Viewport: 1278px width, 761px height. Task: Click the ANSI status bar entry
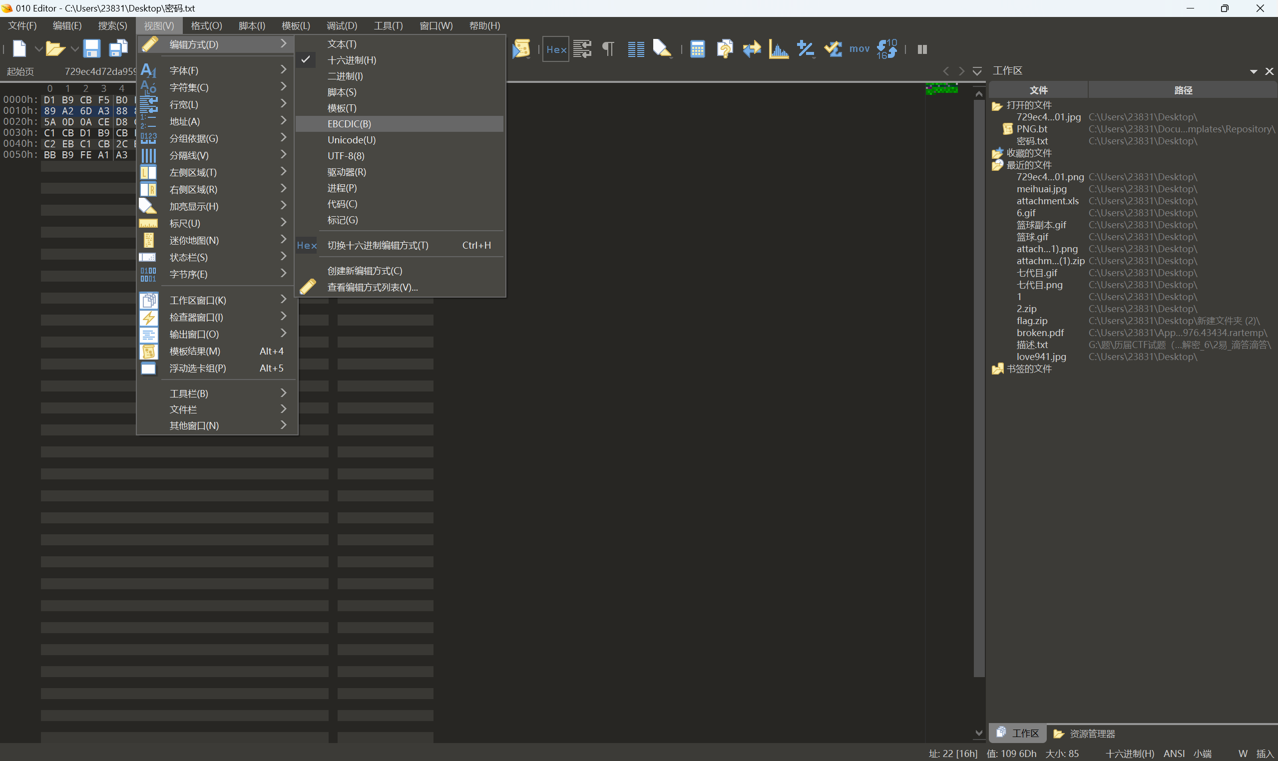pyautogui.click(x=1174, y=754)
